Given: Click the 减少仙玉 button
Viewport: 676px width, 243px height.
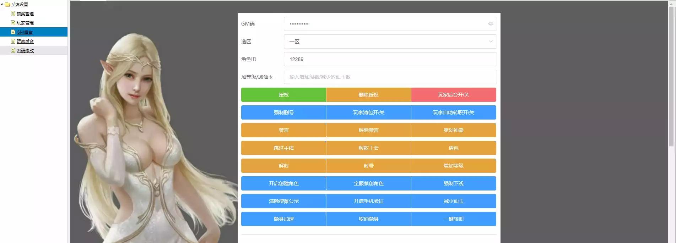Looking at the screenshot, I should pyautogui.click(x=454, y=201).
